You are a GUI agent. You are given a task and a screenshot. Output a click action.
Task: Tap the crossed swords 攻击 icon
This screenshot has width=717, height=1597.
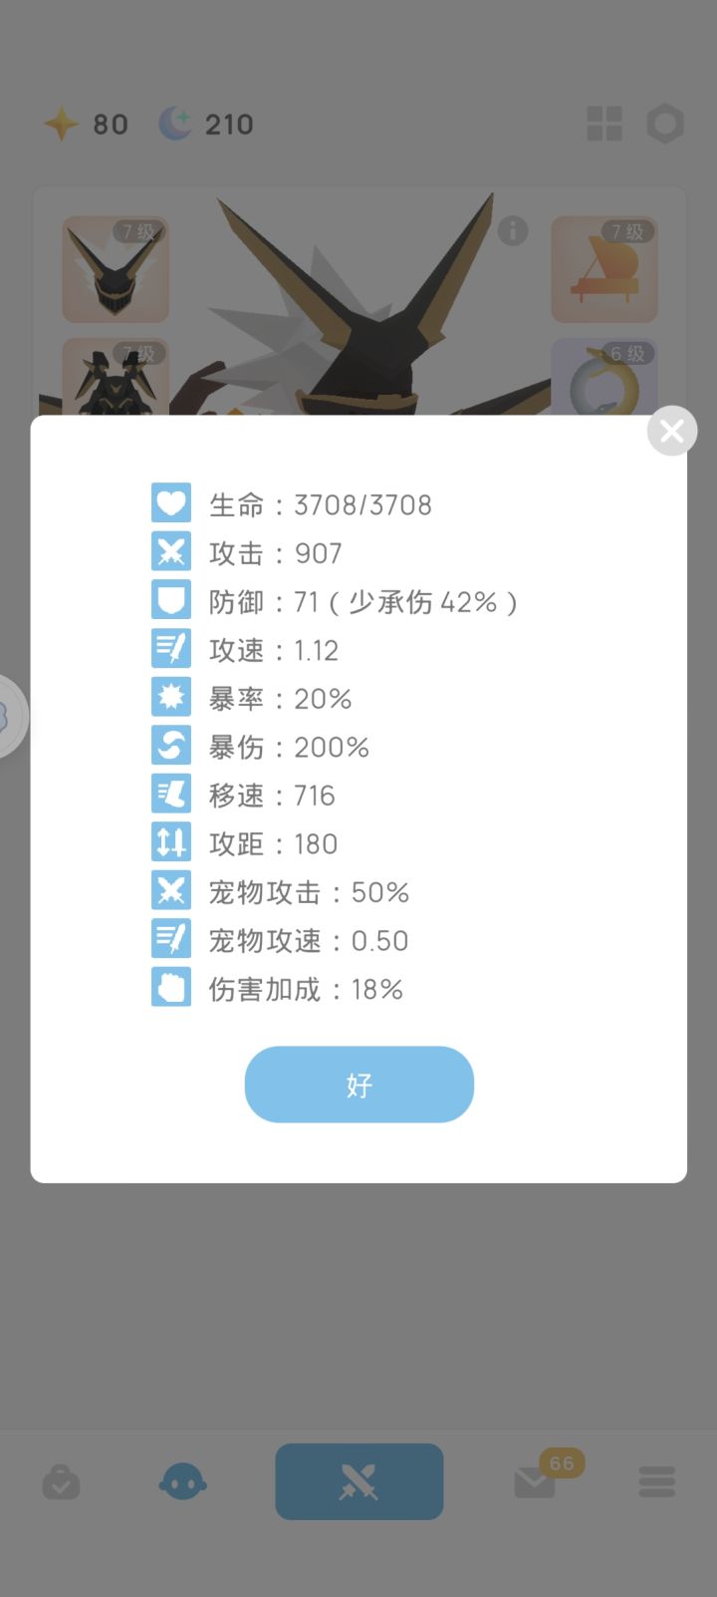click(171, 551)
